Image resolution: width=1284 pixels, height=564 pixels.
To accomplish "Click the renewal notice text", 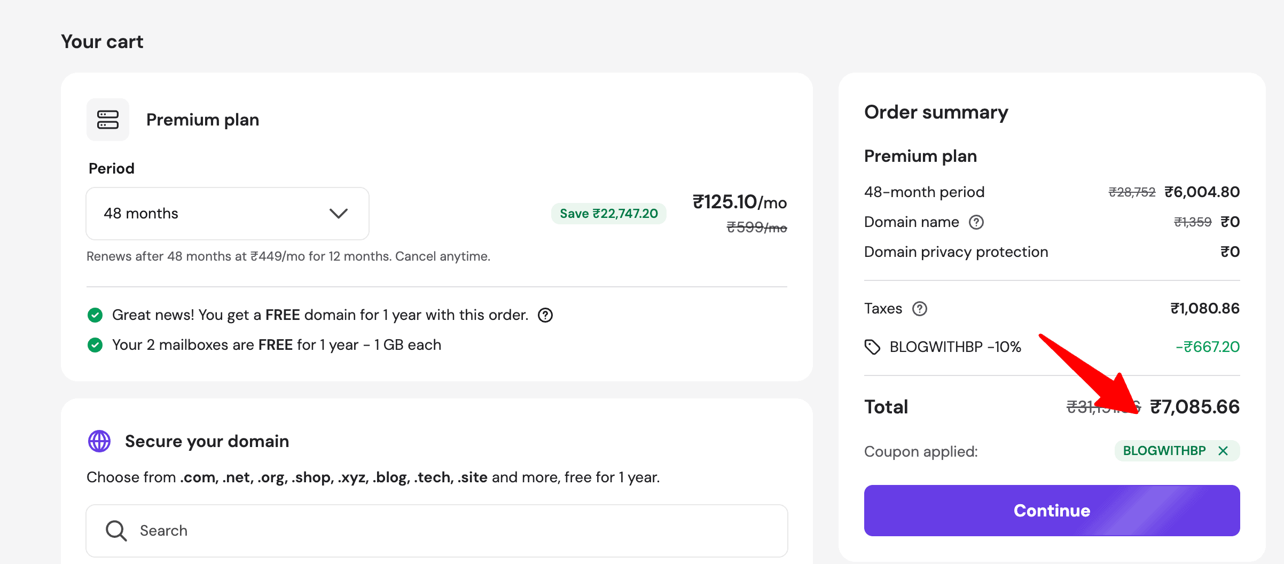I will 288,256.
